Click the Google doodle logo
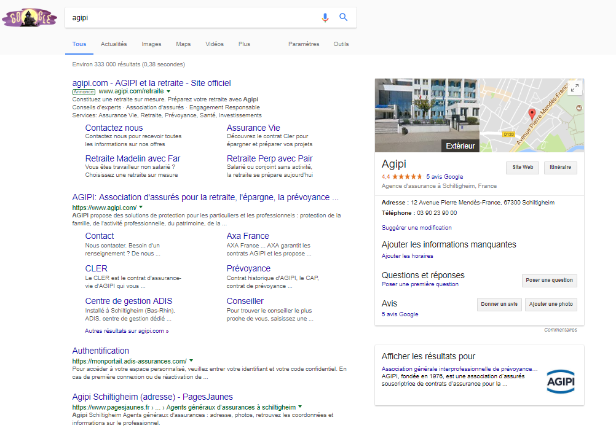The width and height of the screenshot is (616, 428). tap(30, 18)
